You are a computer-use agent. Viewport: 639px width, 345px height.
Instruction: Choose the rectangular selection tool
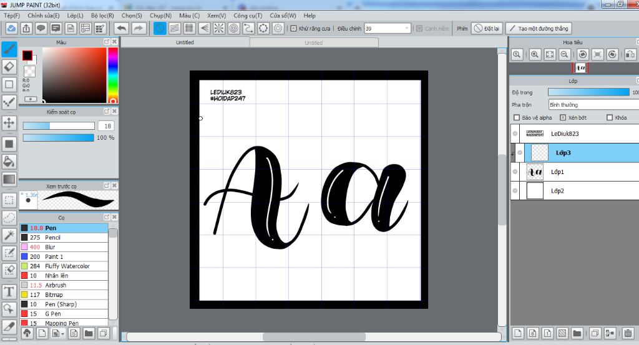(9, 200)
